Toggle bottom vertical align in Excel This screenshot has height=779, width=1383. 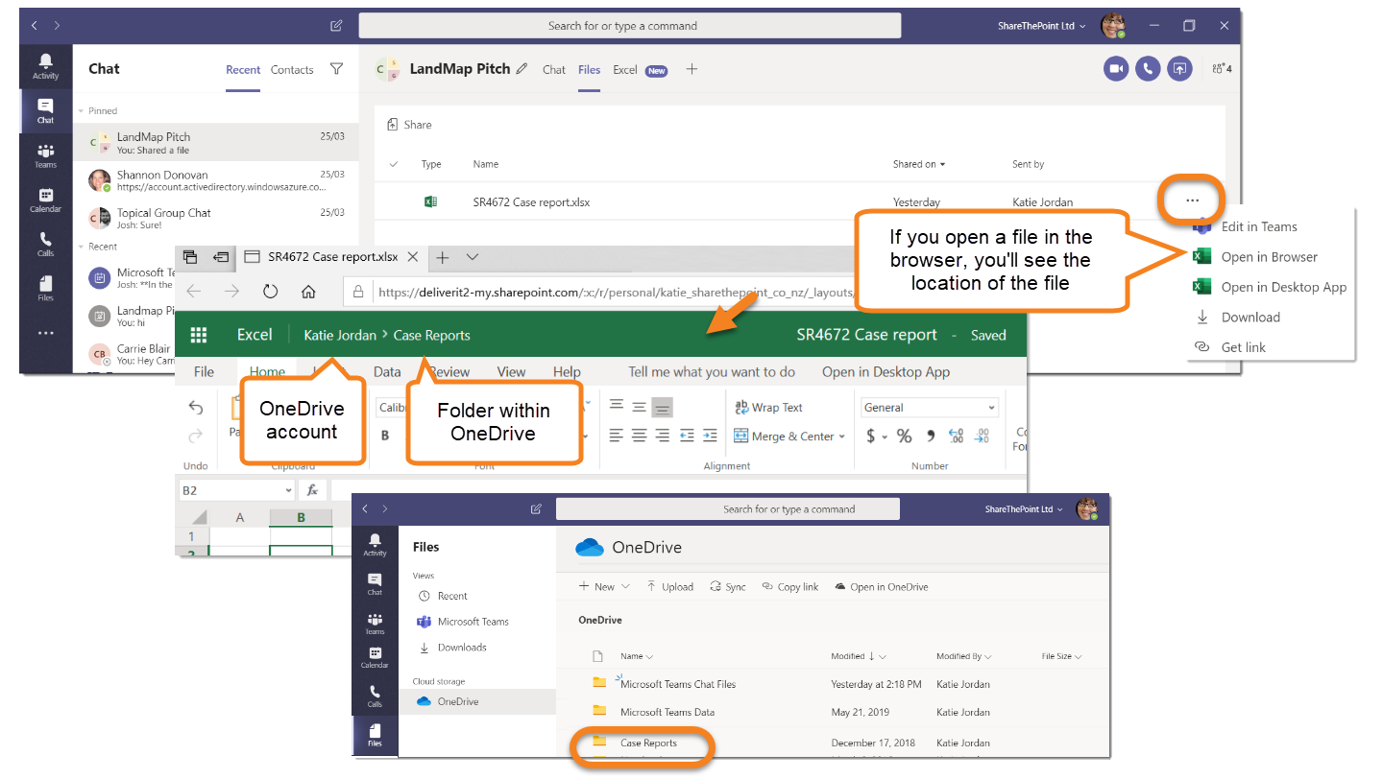point(662,407)
